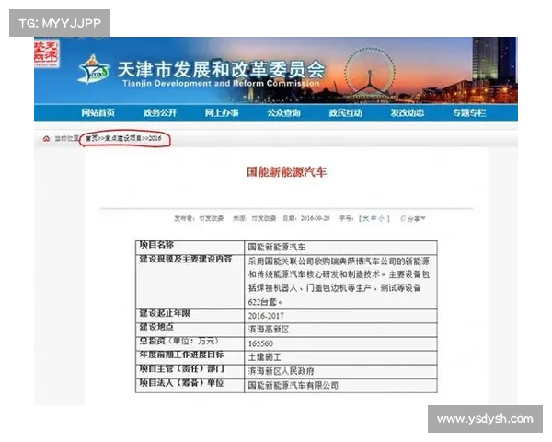Screen dimensions: 552x442
Task: Click the 建设起止年限 row label
Action: pyautogui.click(x=165, y=313)
